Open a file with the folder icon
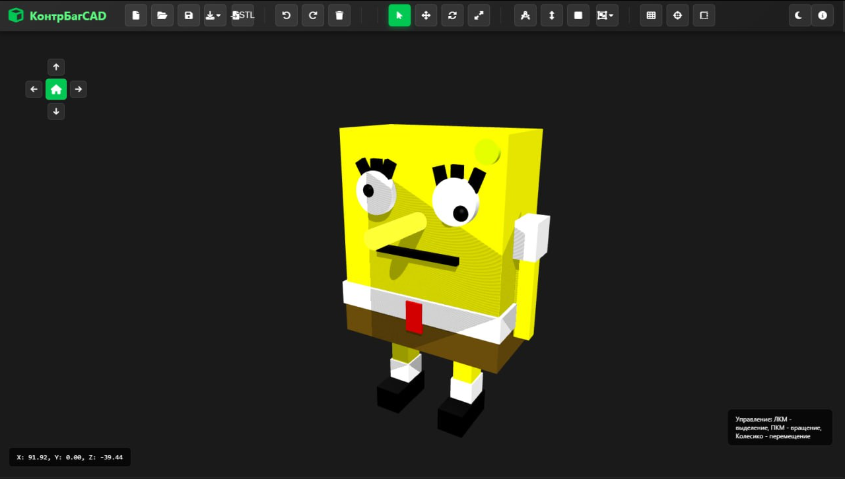 click(162, 15)
